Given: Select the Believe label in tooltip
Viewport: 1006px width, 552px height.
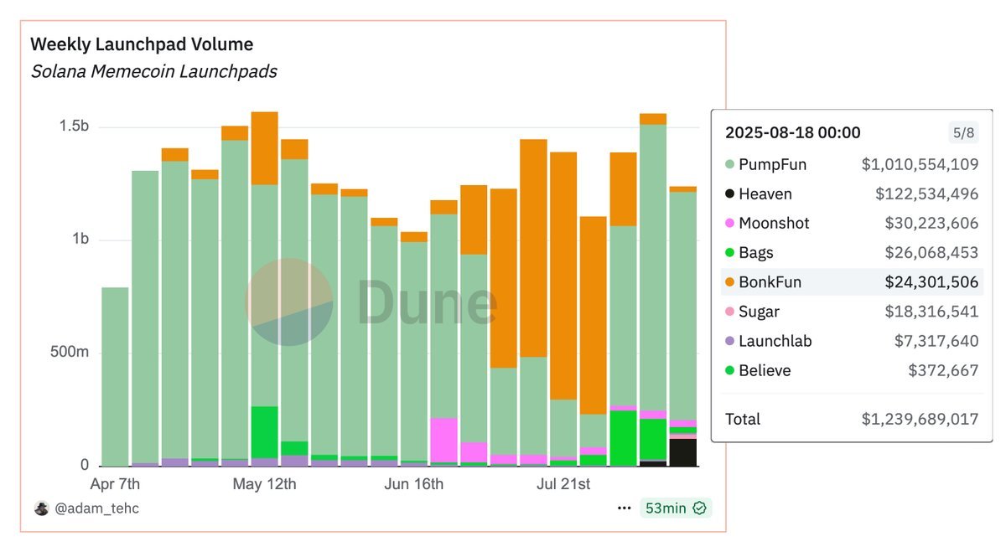Looking at the screenshot, I should tap(765, 370).
